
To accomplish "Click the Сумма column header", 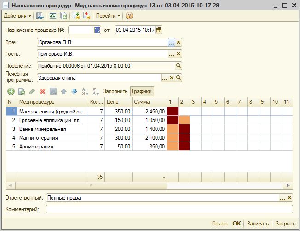I will pos(149,102).
